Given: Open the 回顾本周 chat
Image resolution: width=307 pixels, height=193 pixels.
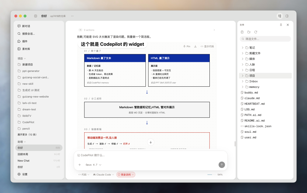Looking at the screenshot, I should 39,154.
